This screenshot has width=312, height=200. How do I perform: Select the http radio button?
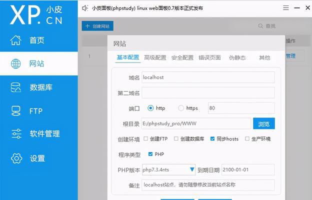pyautogui.click(x=150, y=108)
